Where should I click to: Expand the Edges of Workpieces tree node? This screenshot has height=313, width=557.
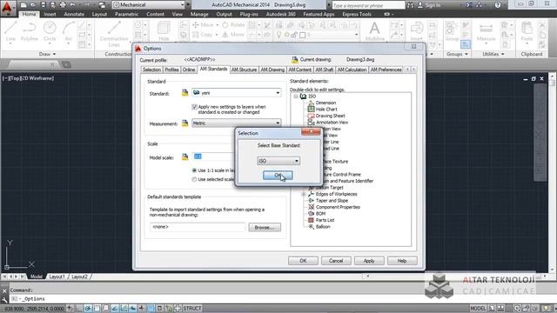tap(304, 194)
